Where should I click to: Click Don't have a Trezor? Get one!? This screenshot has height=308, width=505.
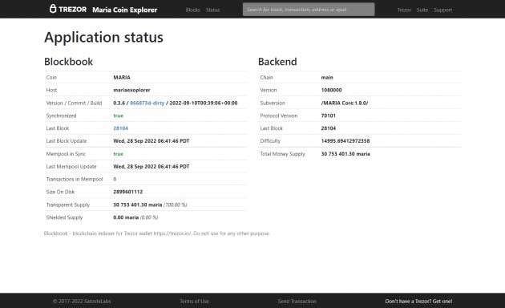click(418, 302)
